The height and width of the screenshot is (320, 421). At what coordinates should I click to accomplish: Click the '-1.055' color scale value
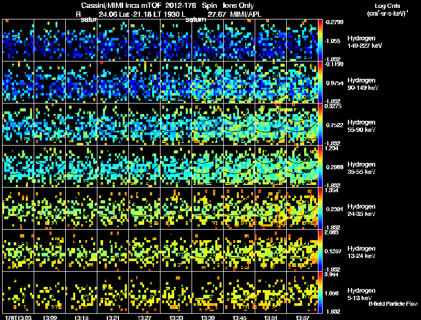pyautogui.click(x=333, y=41)
